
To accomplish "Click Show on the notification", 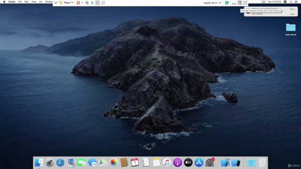I will pos(292,9).
